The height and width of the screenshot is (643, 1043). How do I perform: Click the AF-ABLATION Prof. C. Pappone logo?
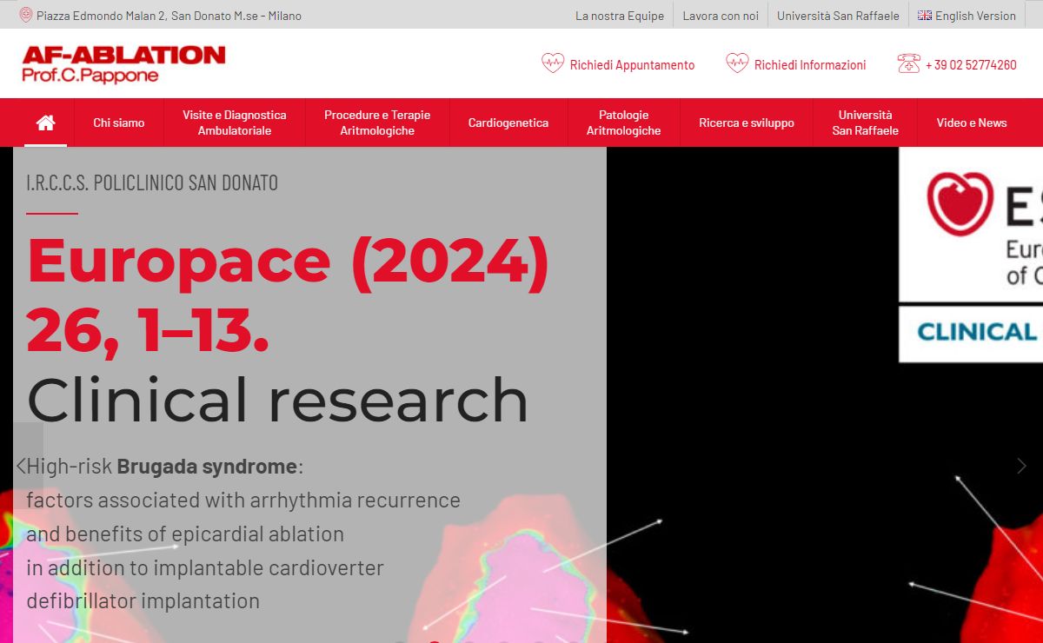click(x=123, y=64)
